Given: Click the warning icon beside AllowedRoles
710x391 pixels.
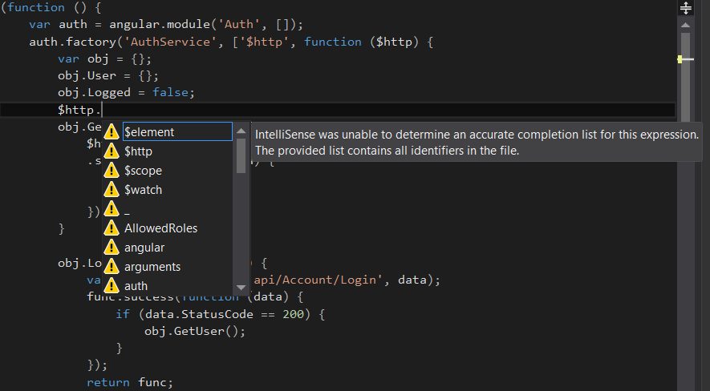Looking at the screenshot, I should [x=112, y=228].
